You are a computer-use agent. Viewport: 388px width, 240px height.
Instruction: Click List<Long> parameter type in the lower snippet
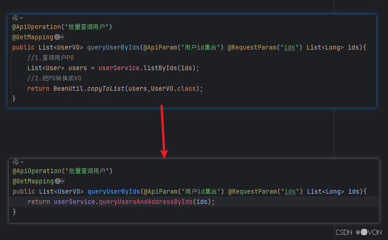point(326,191)
